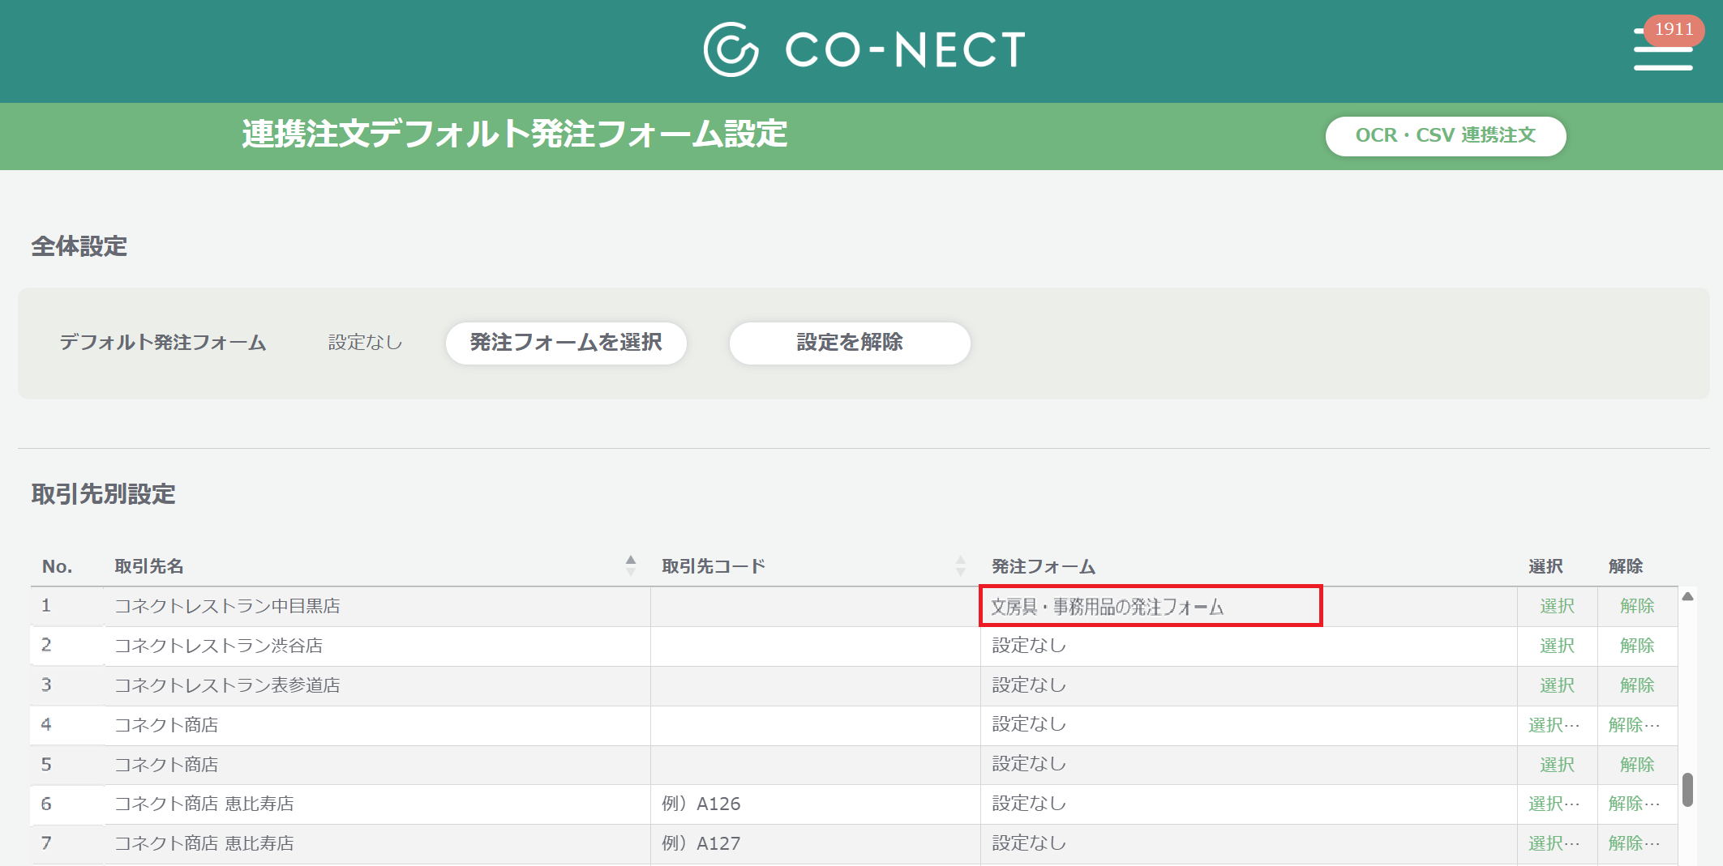Click 選択 for コネクトレストラン渋谷店 row
The height and width of the screenshot is (866, 1723).
(1557, 646)
